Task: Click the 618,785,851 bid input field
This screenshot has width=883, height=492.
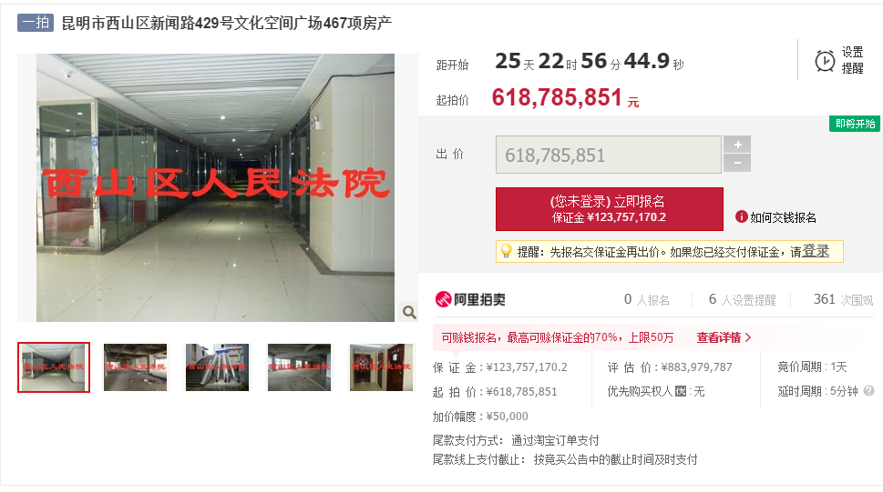Action: (x=608, y=155)
